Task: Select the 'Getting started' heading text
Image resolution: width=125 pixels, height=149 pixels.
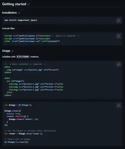Action: (14, 4)
